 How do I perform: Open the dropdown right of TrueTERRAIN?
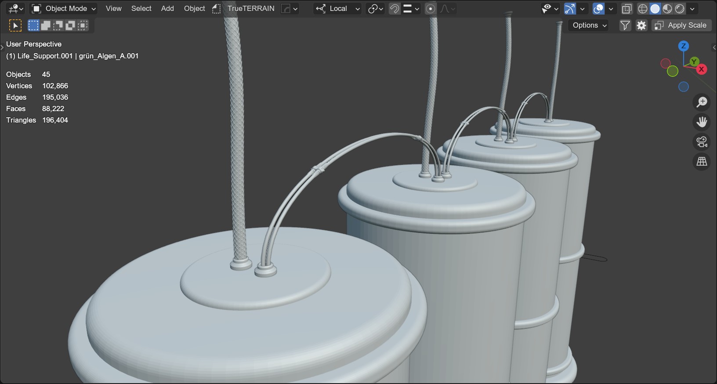(x=290, y=8)
